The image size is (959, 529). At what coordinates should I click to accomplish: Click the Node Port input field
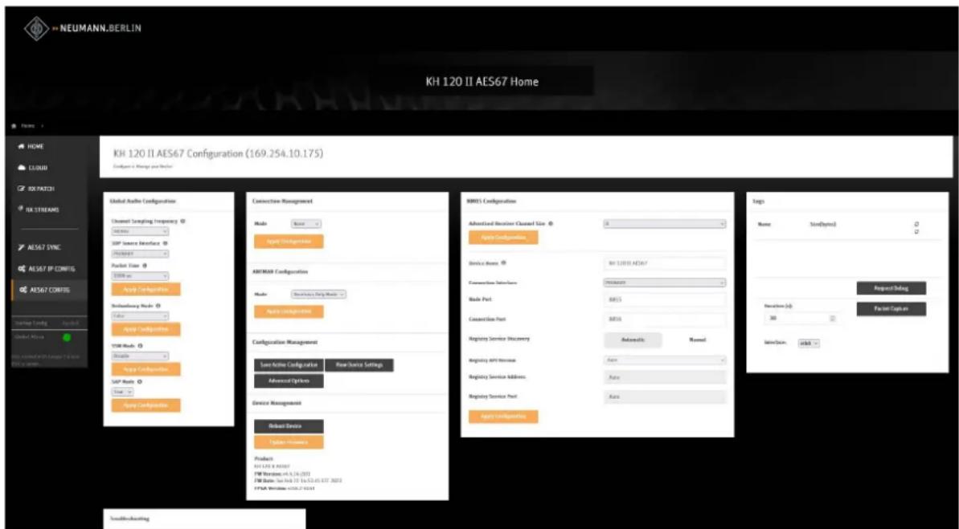(665, 300)
